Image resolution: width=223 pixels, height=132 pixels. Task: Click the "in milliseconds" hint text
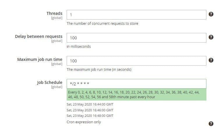coord(79,47)
